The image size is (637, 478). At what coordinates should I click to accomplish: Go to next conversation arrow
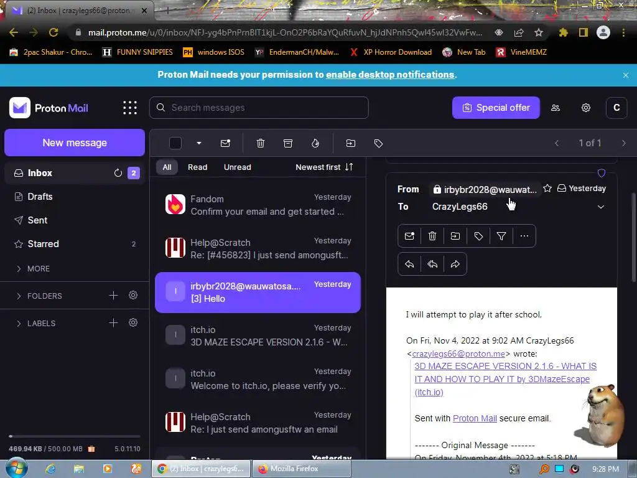click(624, 143)
